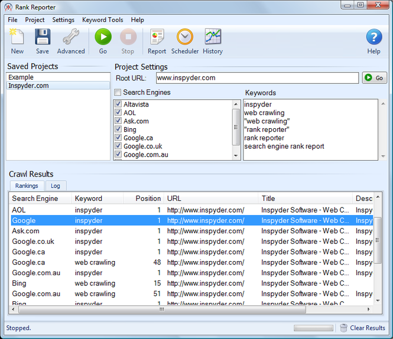Open the History chart icon

(213, 37)
